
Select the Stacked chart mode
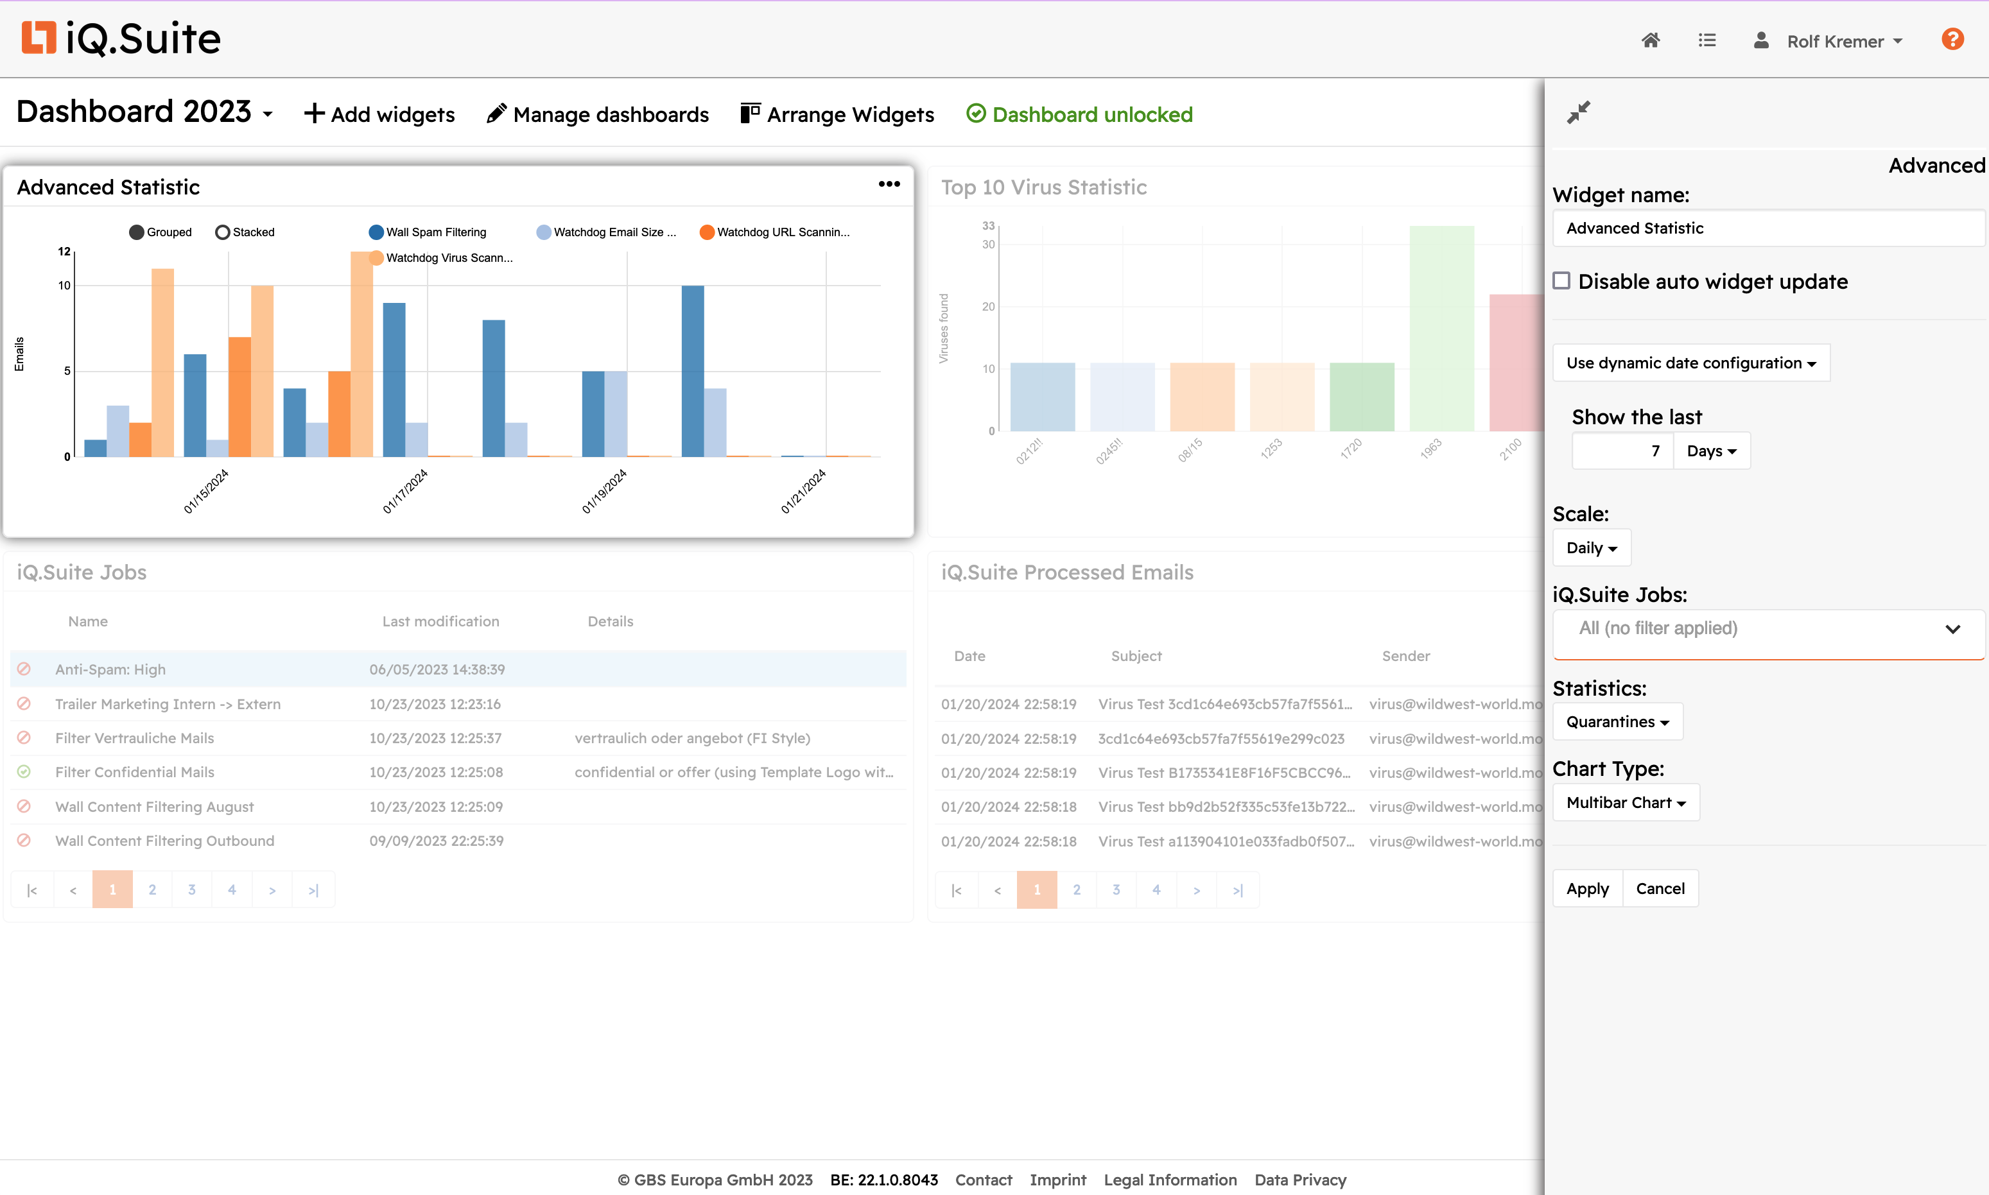pos(245,232)
